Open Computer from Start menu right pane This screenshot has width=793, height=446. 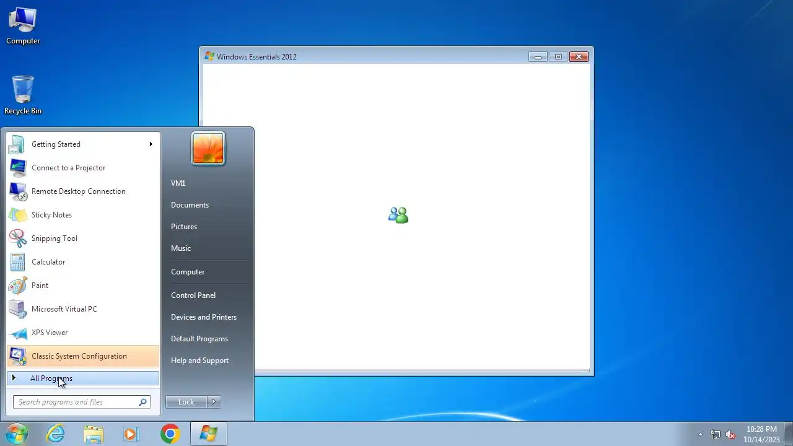(x=188, y=272)
